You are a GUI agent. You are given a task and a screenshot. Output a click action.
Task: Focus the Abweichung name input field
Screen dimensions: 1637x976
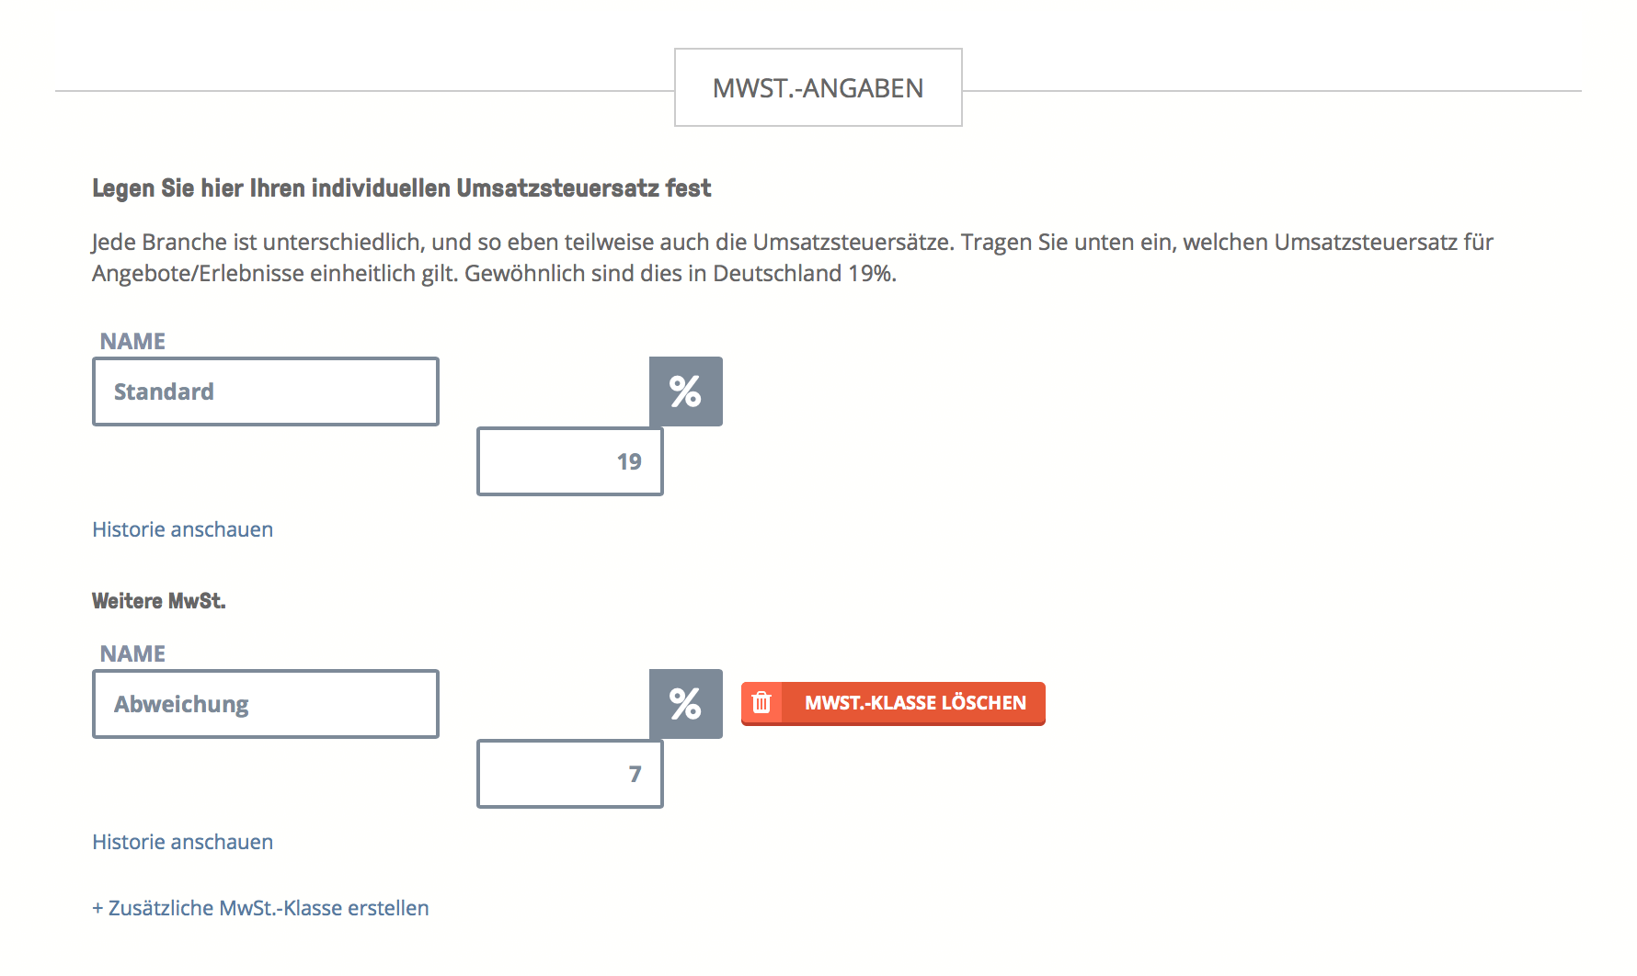(266, 704)
